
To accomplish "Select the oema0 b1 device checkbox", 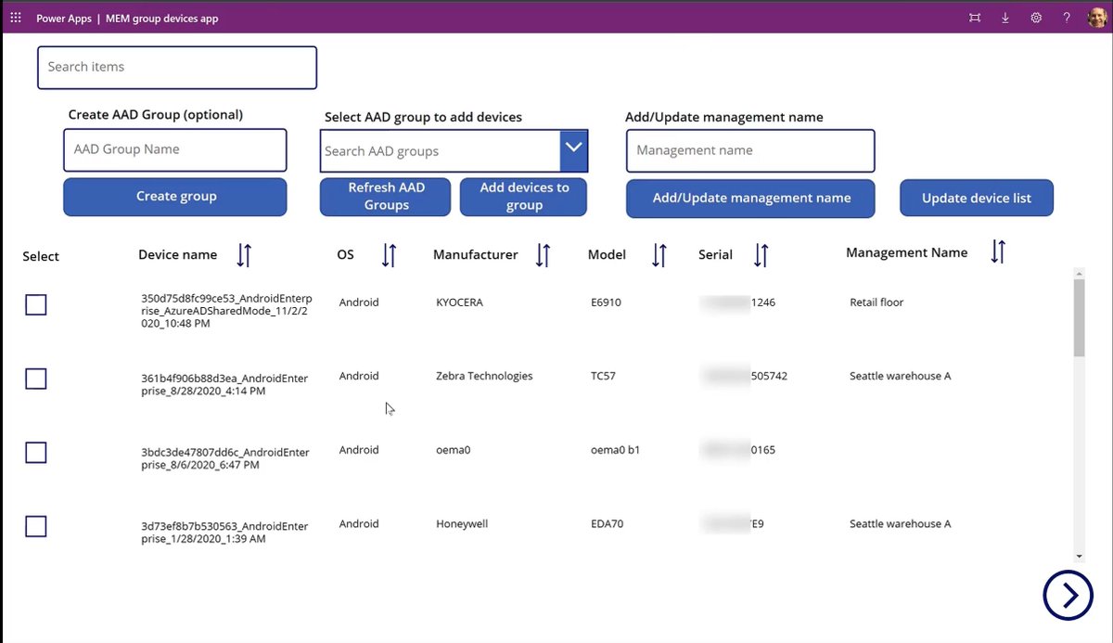I will [36, 453].
